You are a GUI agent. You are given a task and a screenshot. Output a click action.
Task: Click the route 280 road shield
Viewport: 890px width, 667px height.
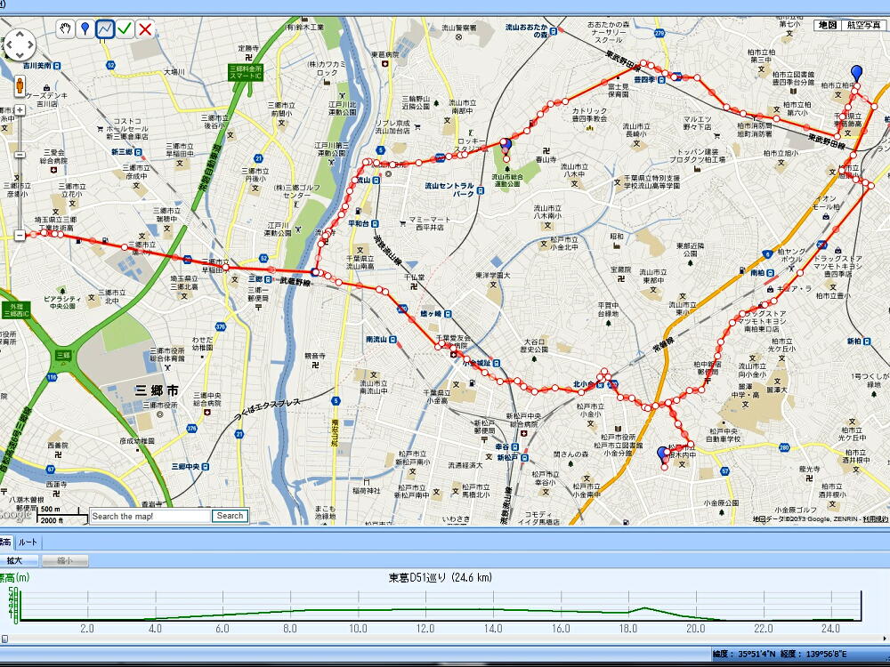coord(784,448)
